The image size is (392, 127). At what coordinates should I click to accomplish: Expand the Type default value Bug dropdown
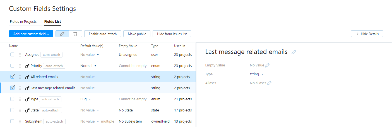coord(85,99)
